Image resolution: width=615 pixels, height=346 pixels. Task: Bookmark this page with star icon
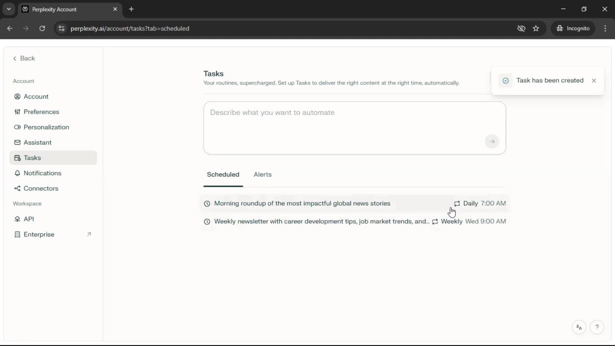536,29
